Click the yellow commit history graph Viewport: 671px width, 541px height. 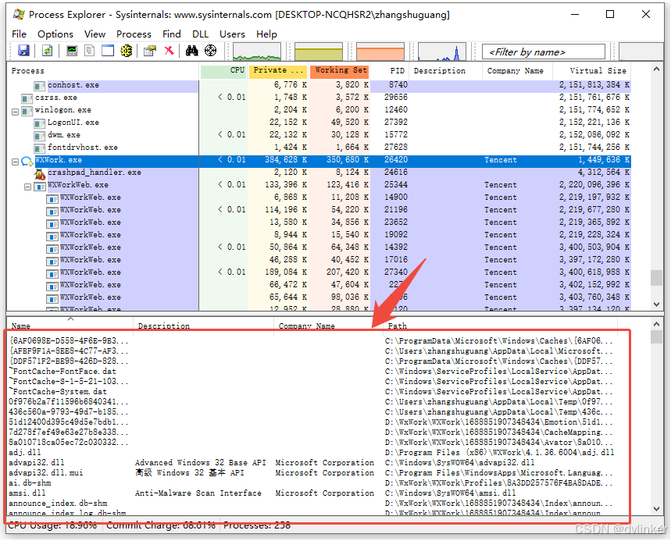click(319, 52)
